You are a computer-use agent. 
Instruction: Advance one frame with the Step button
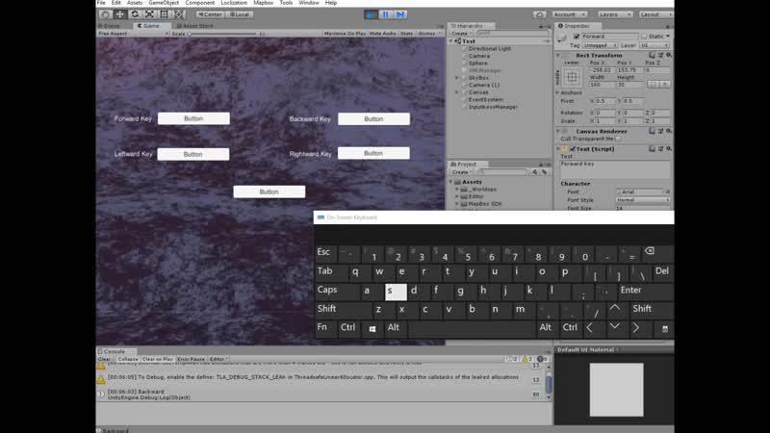pyautogui.click(x=400, y=14)
